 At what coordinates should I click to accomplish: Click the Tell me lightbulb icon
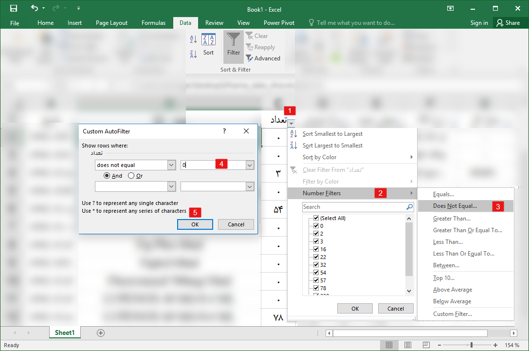point(311,22)
